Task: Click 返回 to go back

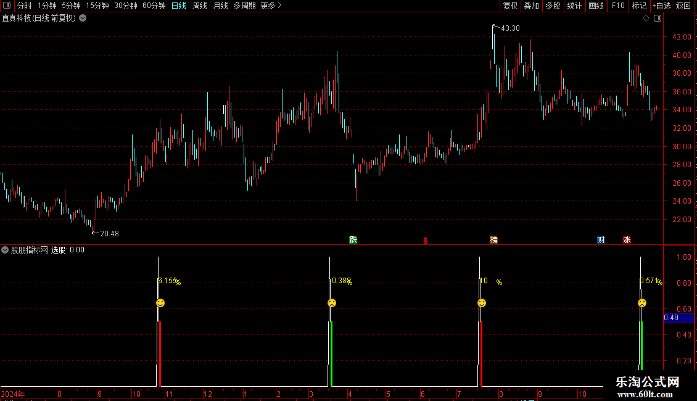Action: tap(683, 6)
